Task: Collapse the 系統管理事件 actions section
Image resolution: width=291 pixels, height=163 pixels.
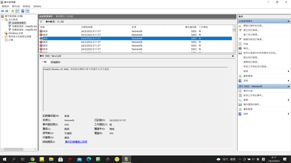Action: point(289,21)
